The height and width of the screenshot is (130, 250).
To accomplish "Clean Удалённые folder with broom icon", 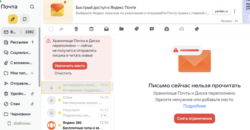I will (32, 94).
